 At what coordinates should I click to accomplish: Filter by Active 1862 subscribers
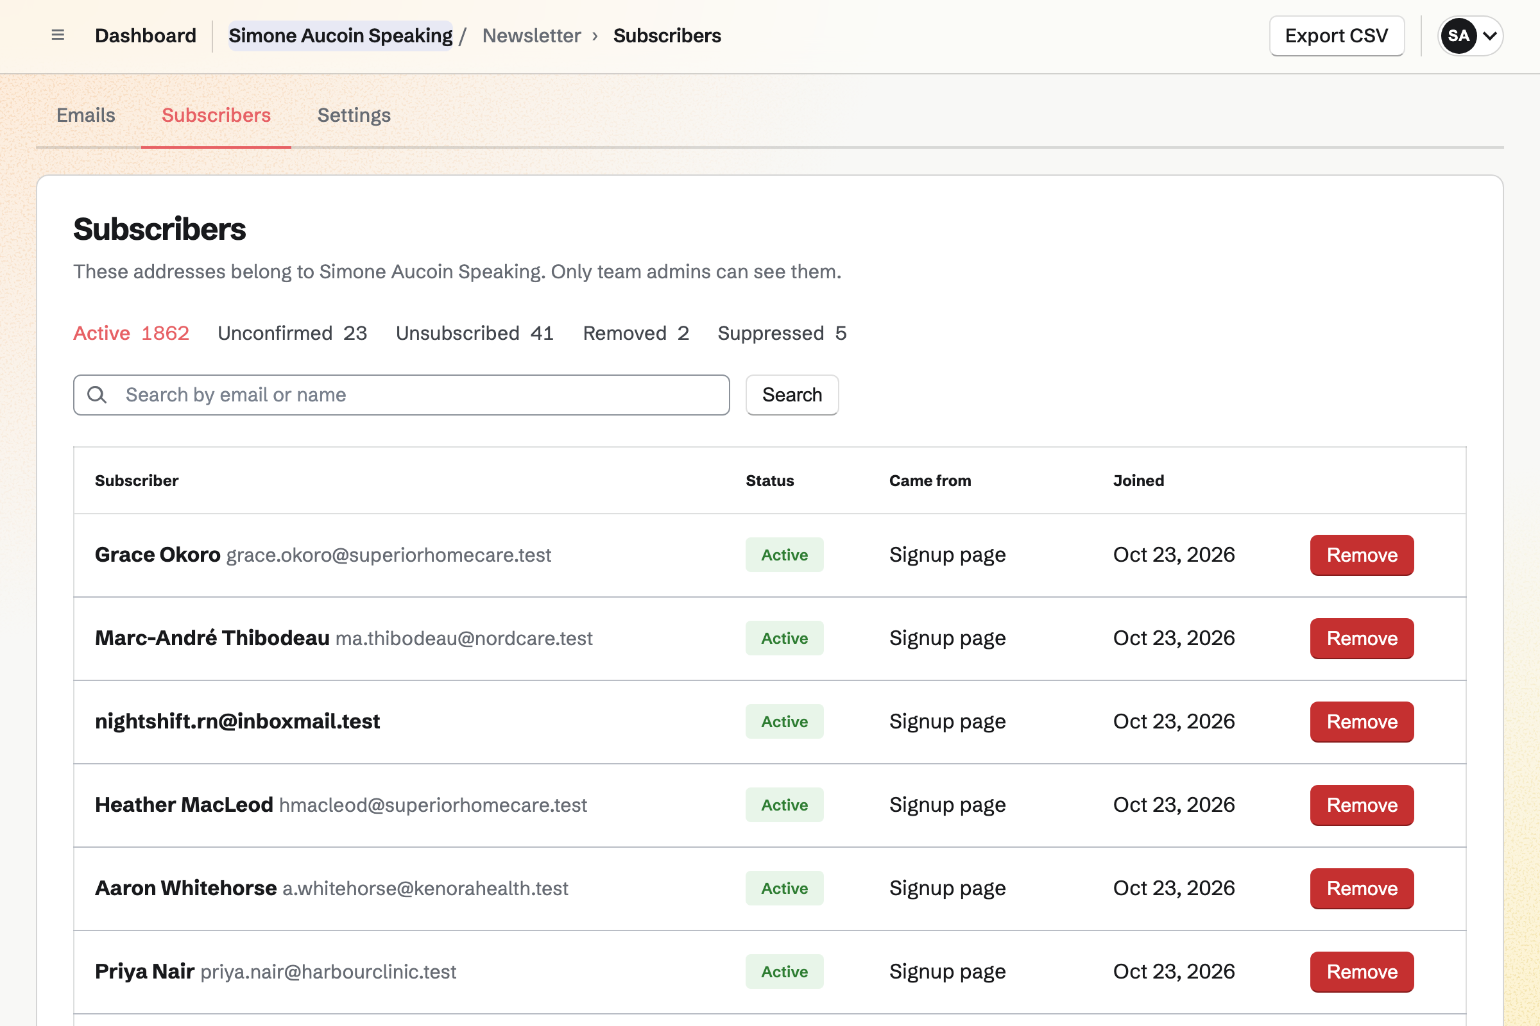pos(131,333)
